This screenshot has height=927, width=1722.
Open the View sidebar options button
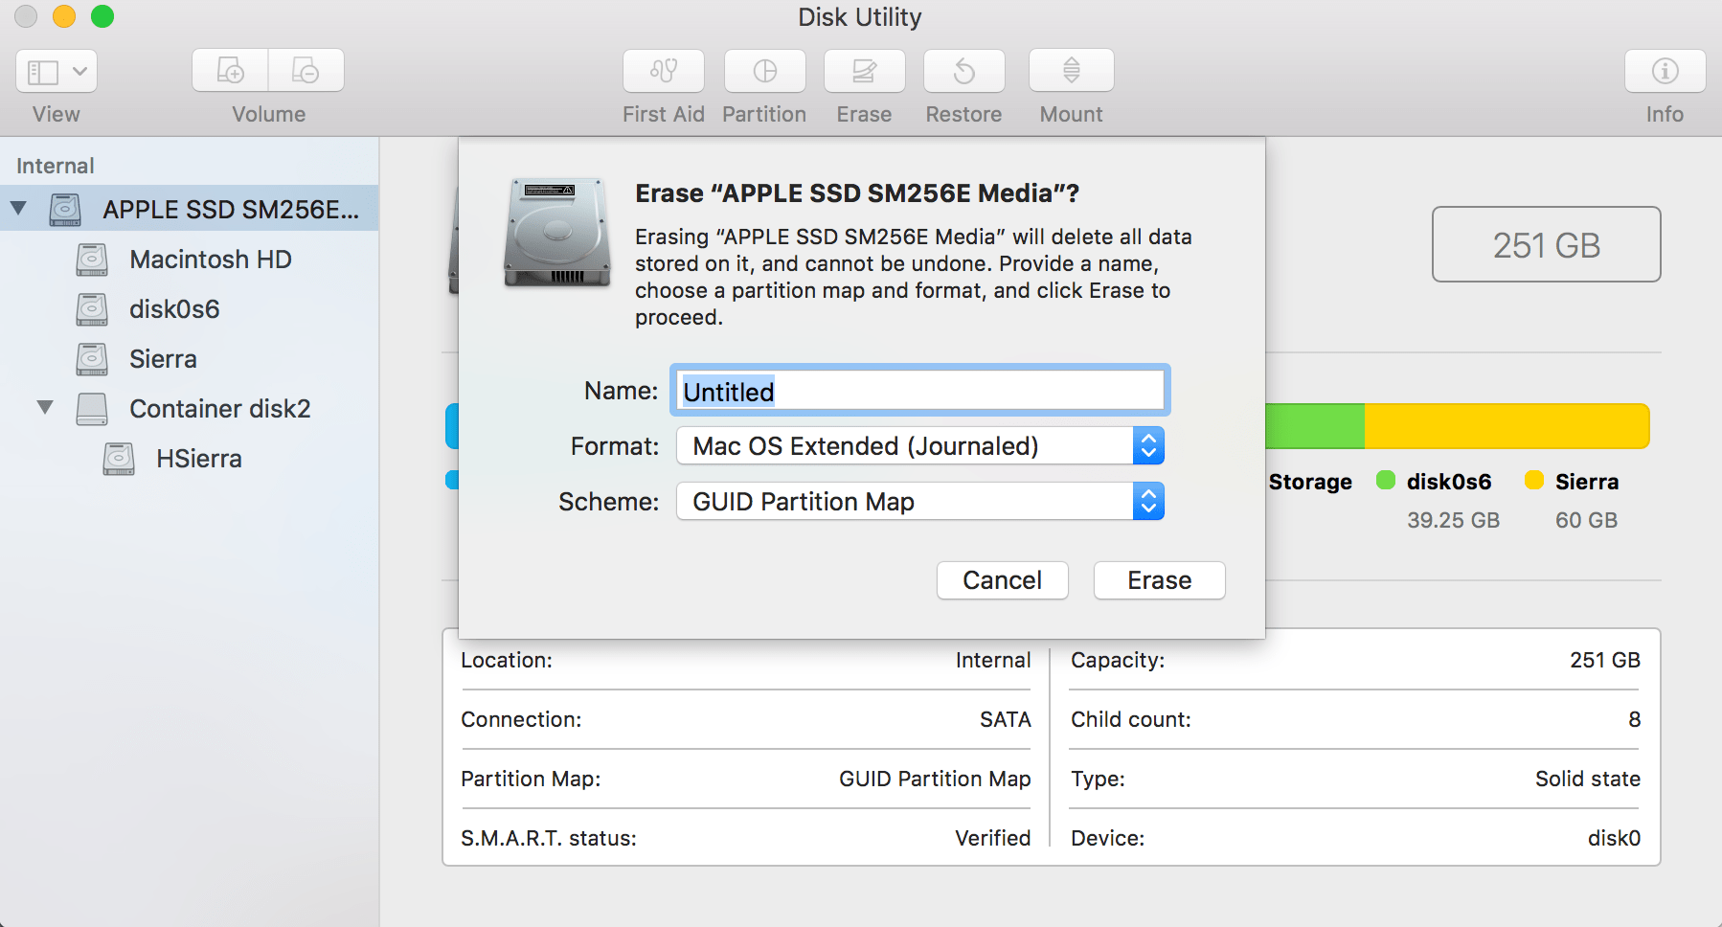pyautogui.click(x=57, y=71)
